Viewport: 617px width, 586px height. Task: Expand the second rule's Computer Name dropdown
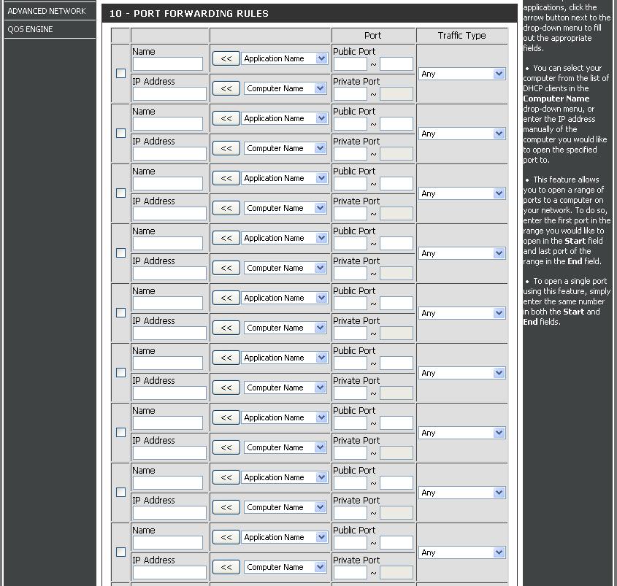(285, 148)
